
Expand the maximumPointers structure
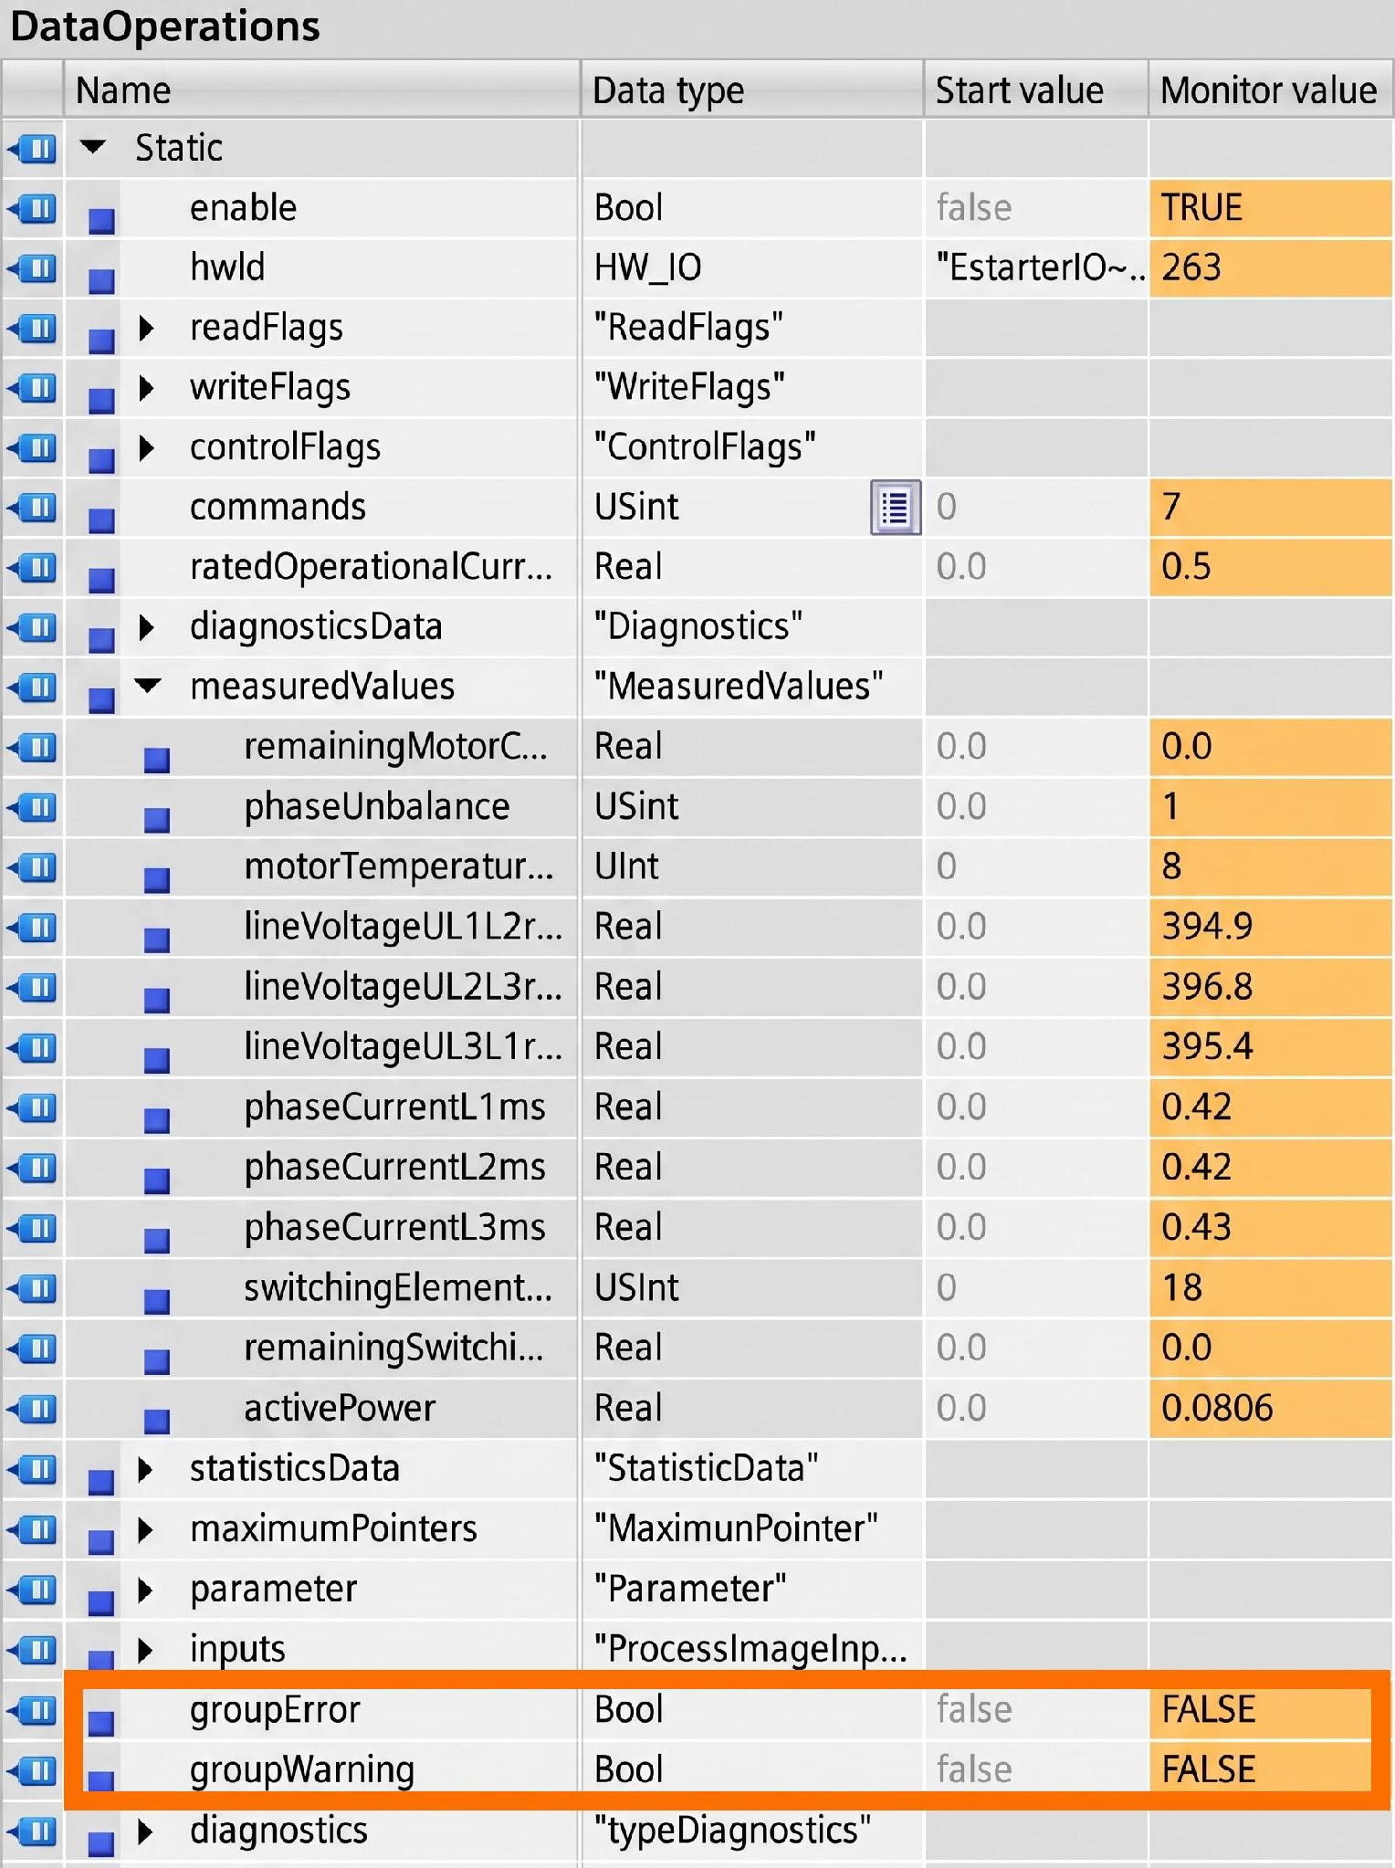point(146,1528)
